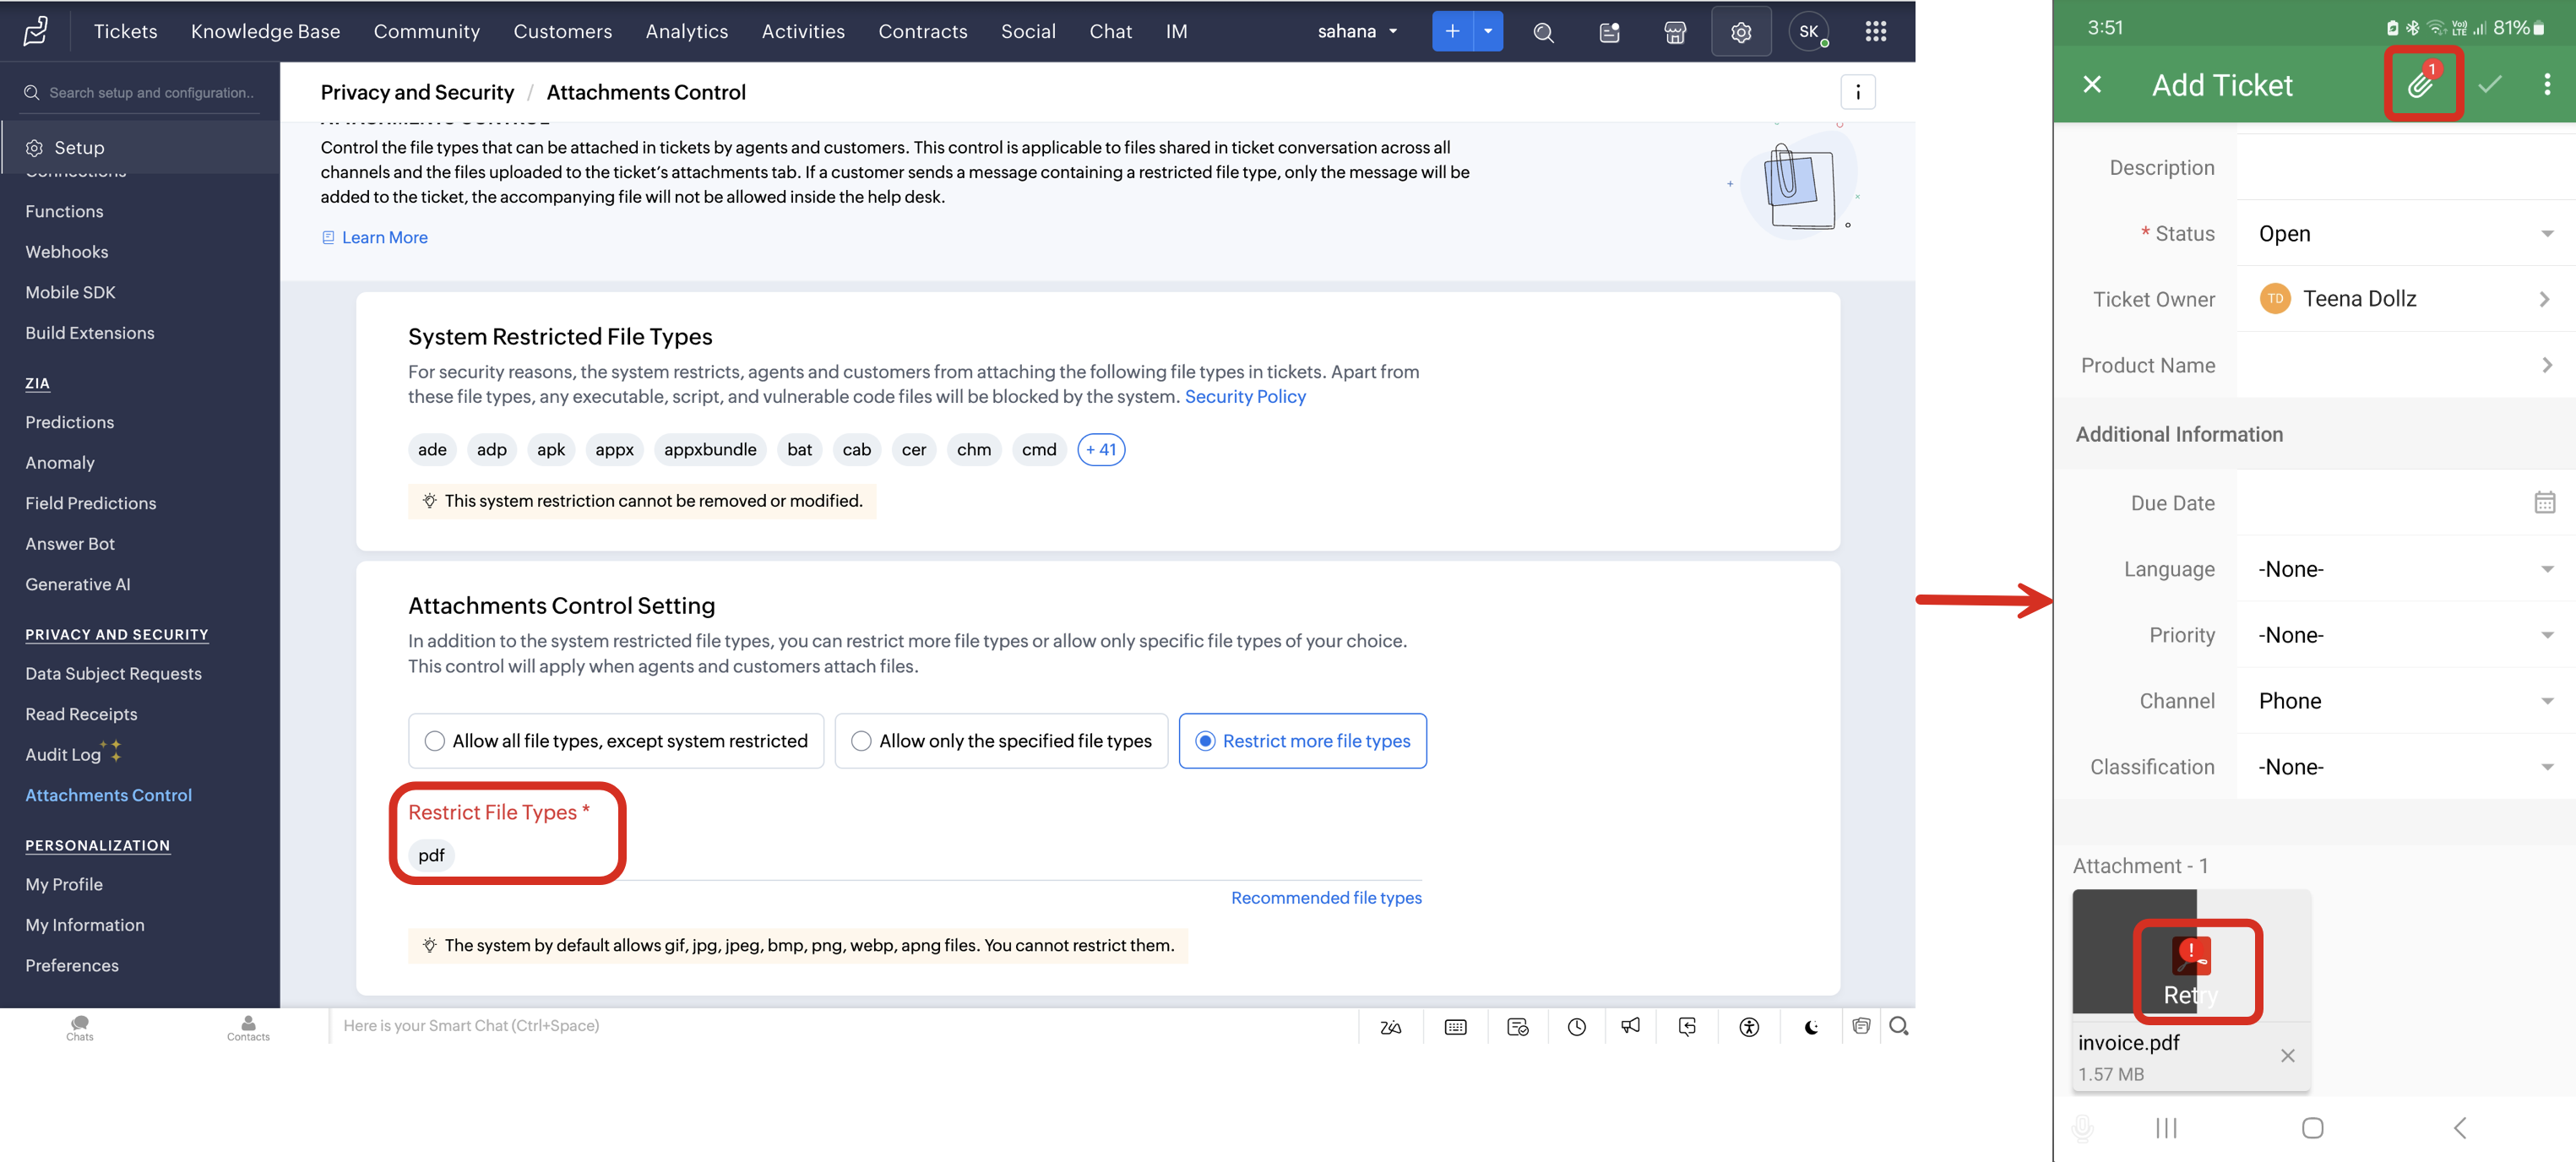The height and width of the screenshot is (1162, 2576).
Task: Select Allow all file types radio option
Action: 434,741
